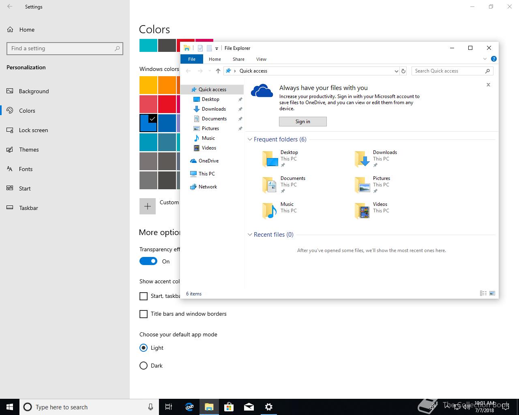519x415 pixels.
Task: Click the Search Quick access field
Action: (x=452, y=71)
